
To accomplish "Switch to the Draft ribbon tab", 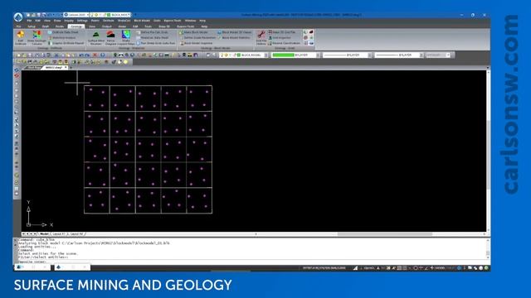I will click(x=46, y=26).
